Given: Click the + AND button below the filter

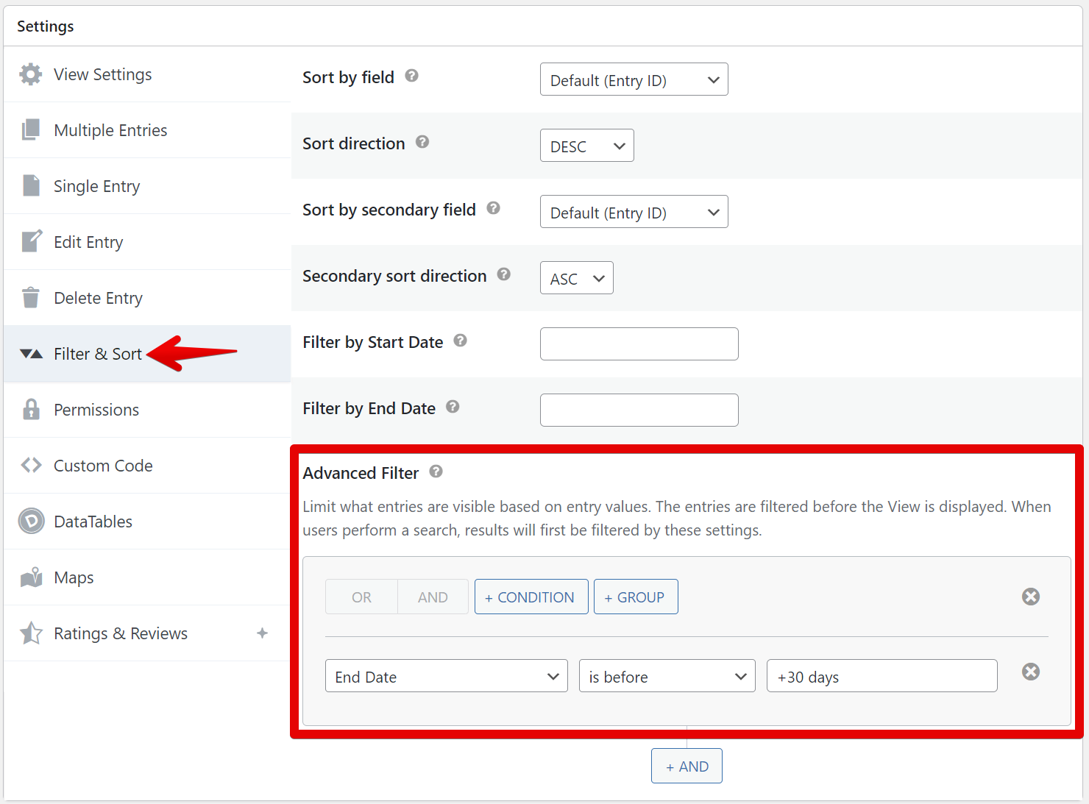Looking at the screenshot, I should pos(687,766).
